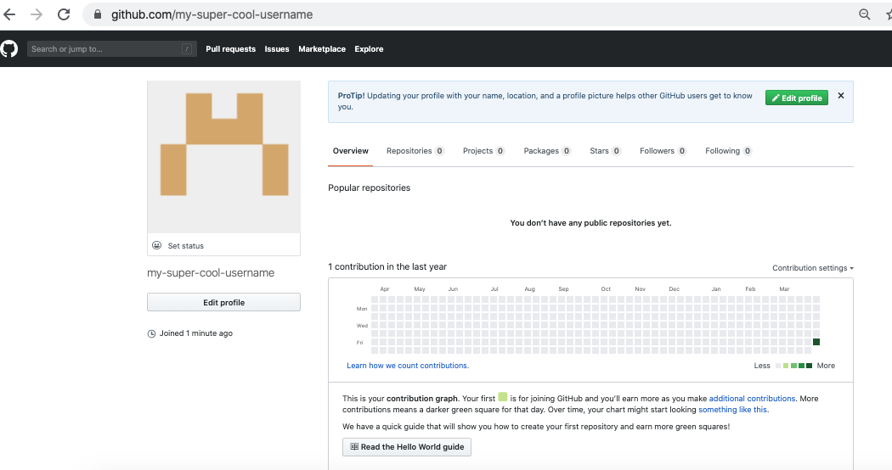Click the light green square in the description text
892x470 pixels.
pos(502,397)
